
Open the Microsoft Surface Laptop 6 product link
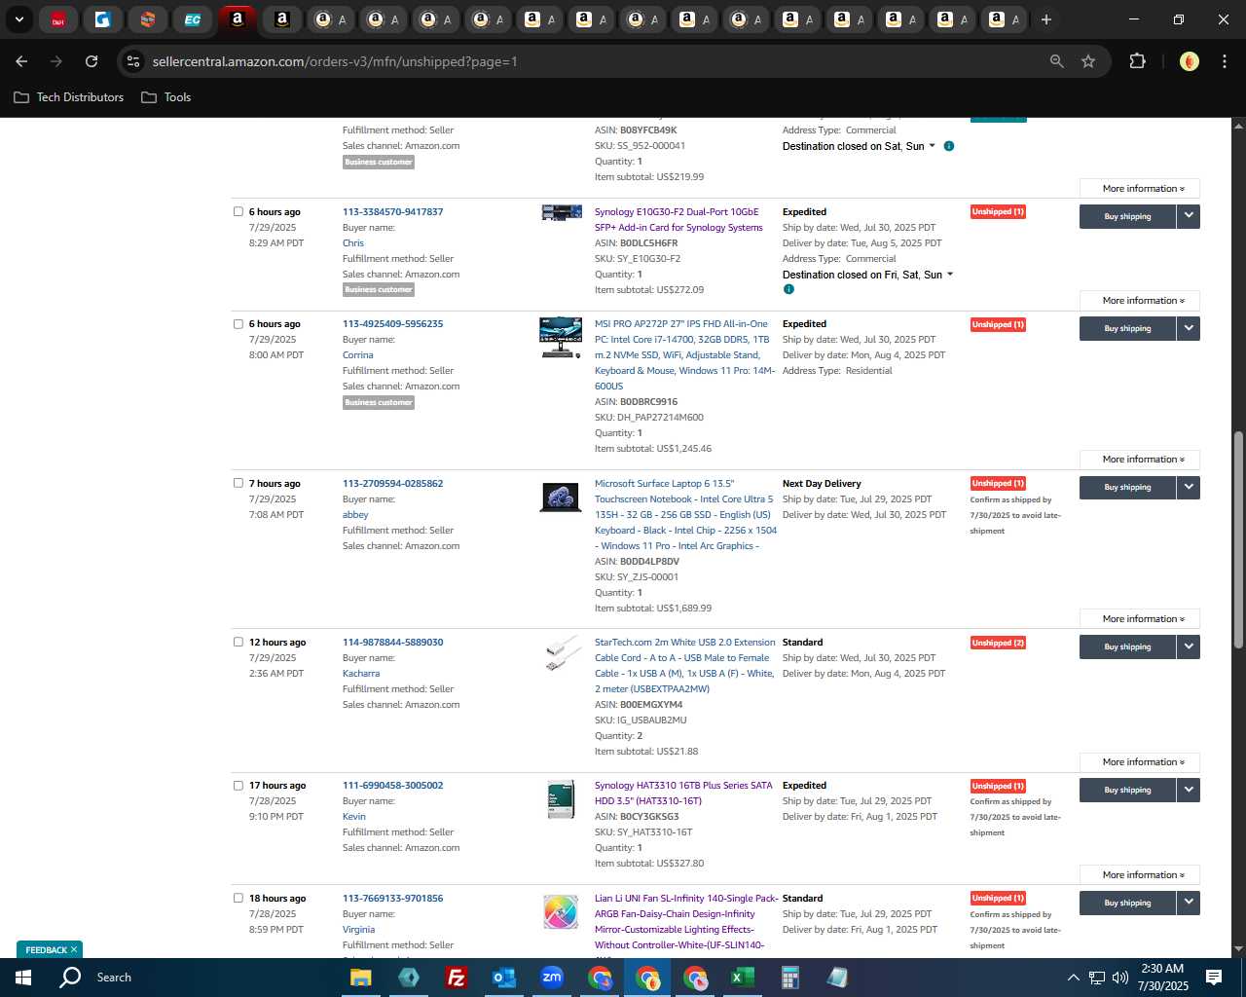click(x=685, y=514)
